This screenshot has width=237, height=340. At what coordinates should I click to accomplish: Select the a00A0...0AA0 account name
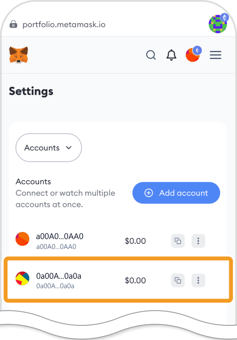[x=59, y=236]
